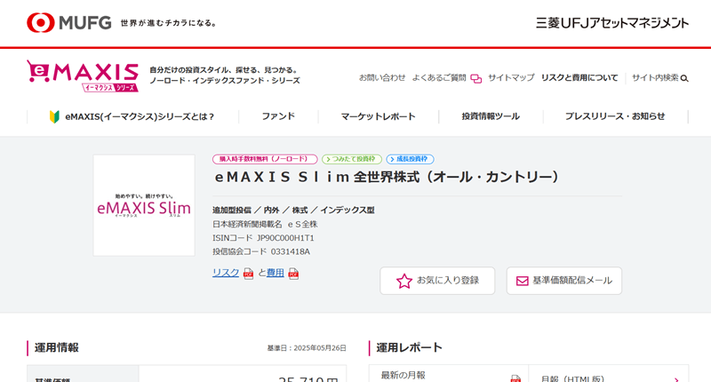Open the リスク document link

pos(226,273)
